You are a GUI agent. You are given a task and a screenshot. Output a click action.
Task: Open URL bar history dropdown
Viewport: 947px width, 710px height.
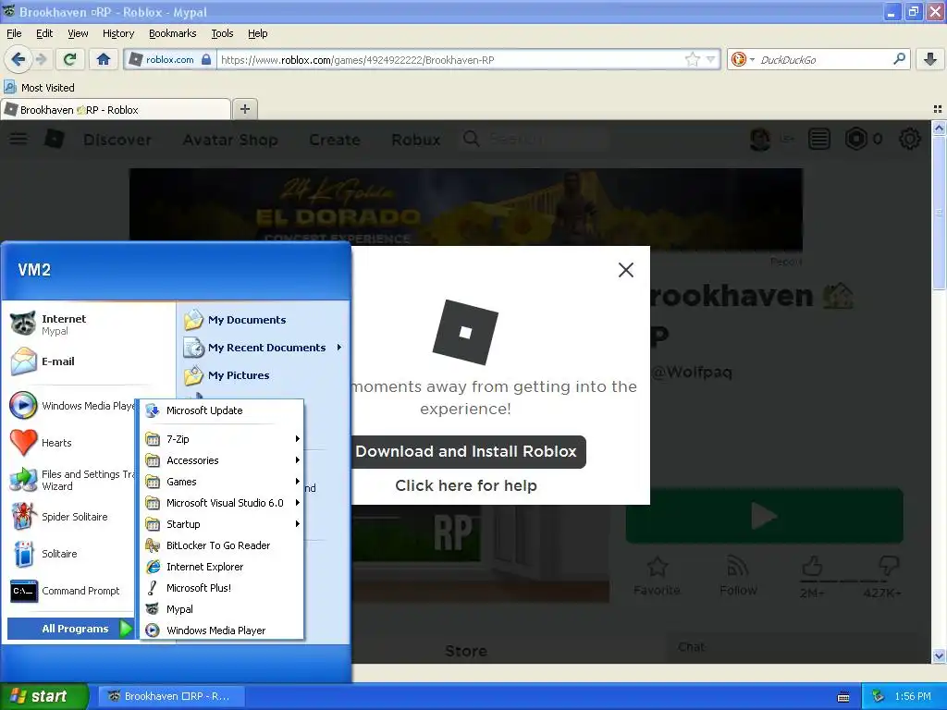pos(710,59)
